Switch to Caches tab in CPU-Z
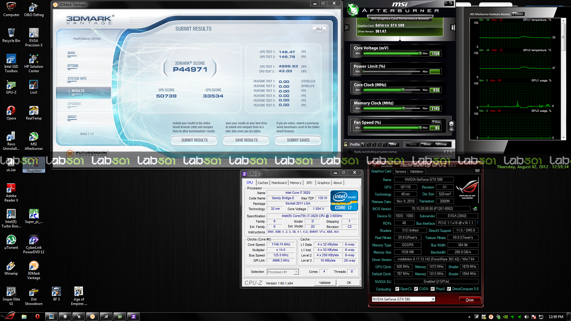Viewport: 571px width, 321px height. click(x=263, y=183)
